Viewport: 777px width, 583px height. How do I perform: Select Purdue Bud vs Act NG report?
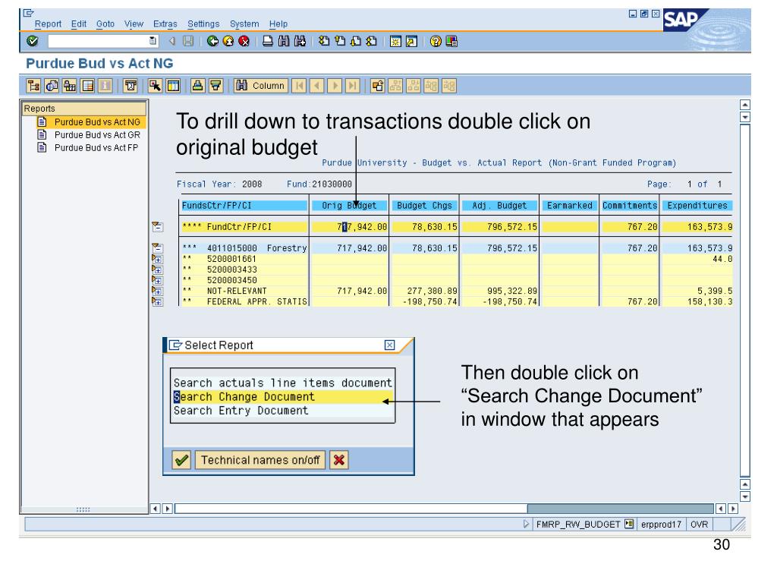coord(97,122)
